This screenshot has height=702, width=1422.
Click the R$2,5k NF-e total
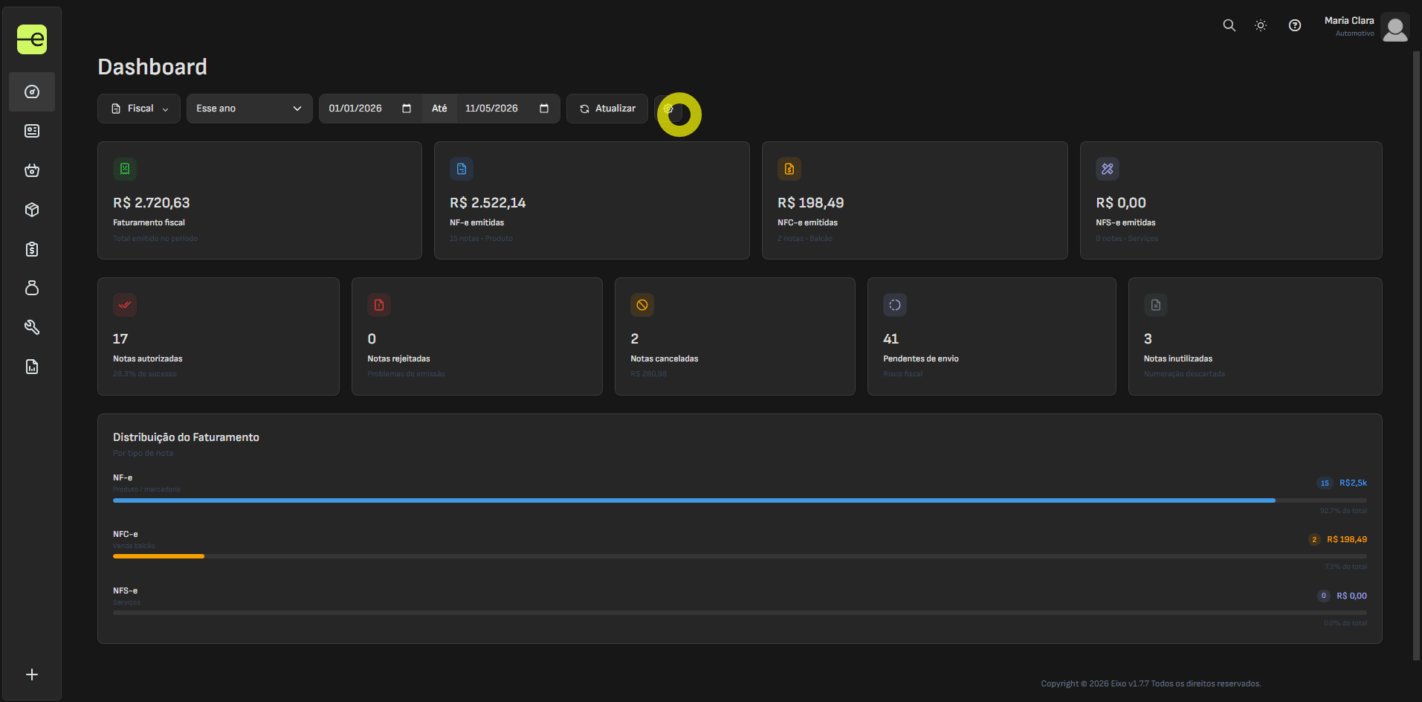click(x=1353, y=483)
